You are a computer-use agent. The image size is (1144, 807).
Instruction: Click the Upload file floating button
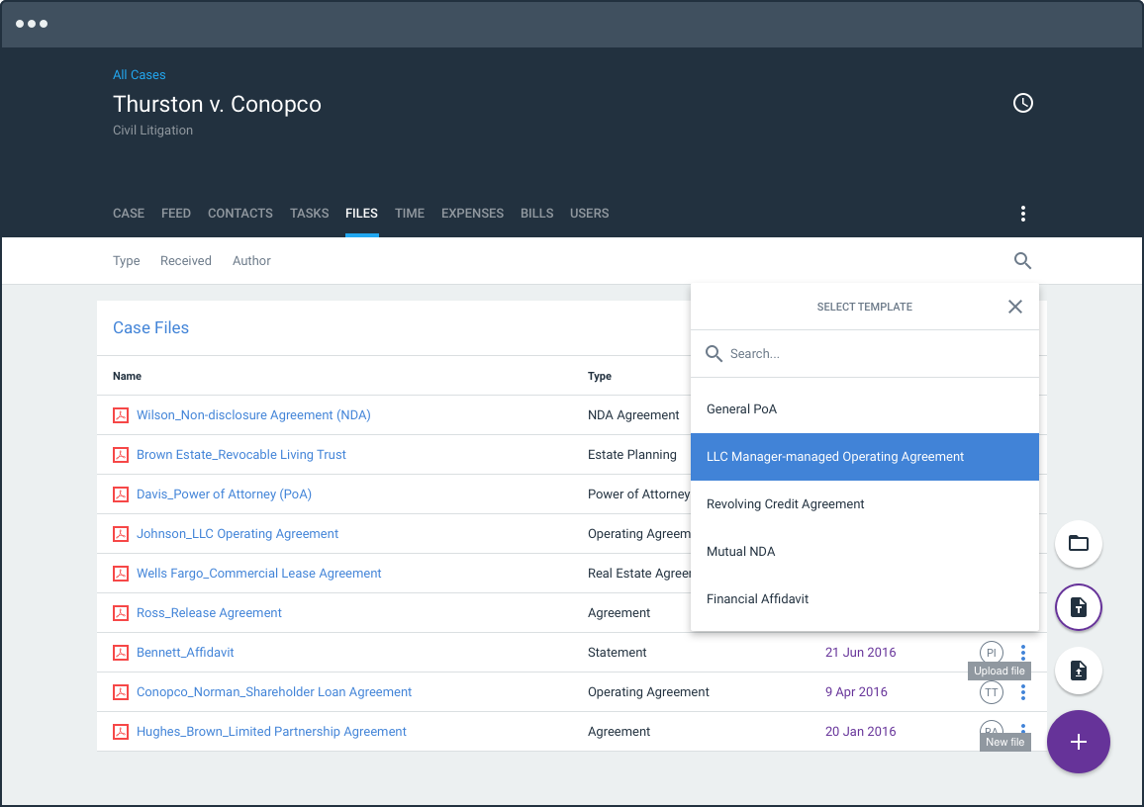[x=1079, y=670]
